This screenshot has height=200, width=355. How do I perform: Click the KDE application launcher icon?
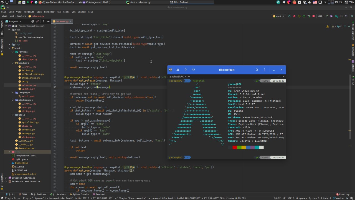(x=3, y=2)
